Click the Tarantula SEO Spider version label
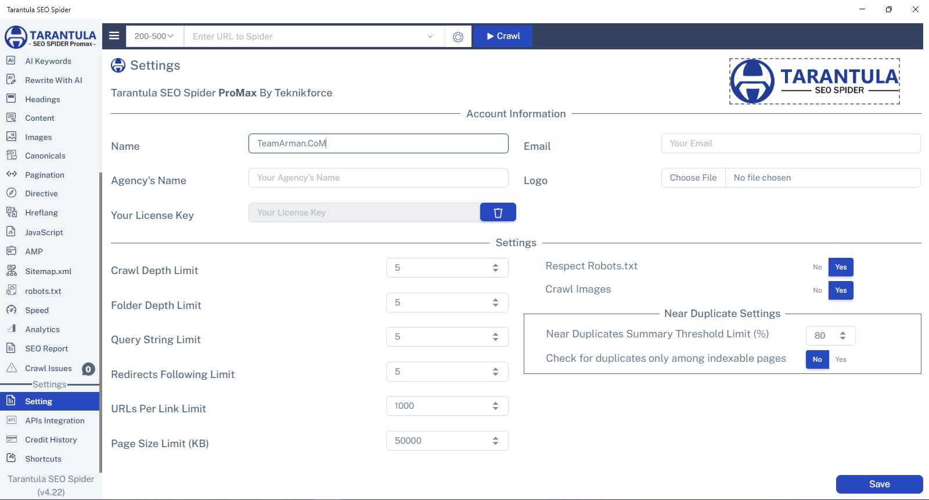929x500 pixels. point(51,485)
